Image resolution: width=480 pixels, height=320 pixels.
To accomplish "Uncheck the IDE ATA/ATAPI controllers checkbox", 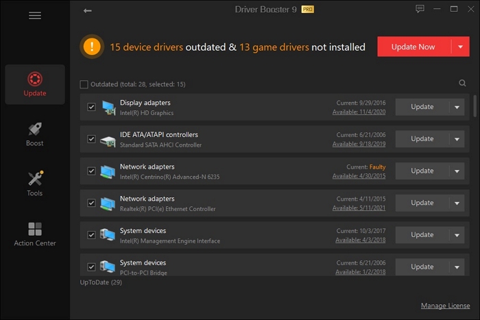I will coord(91,139).
